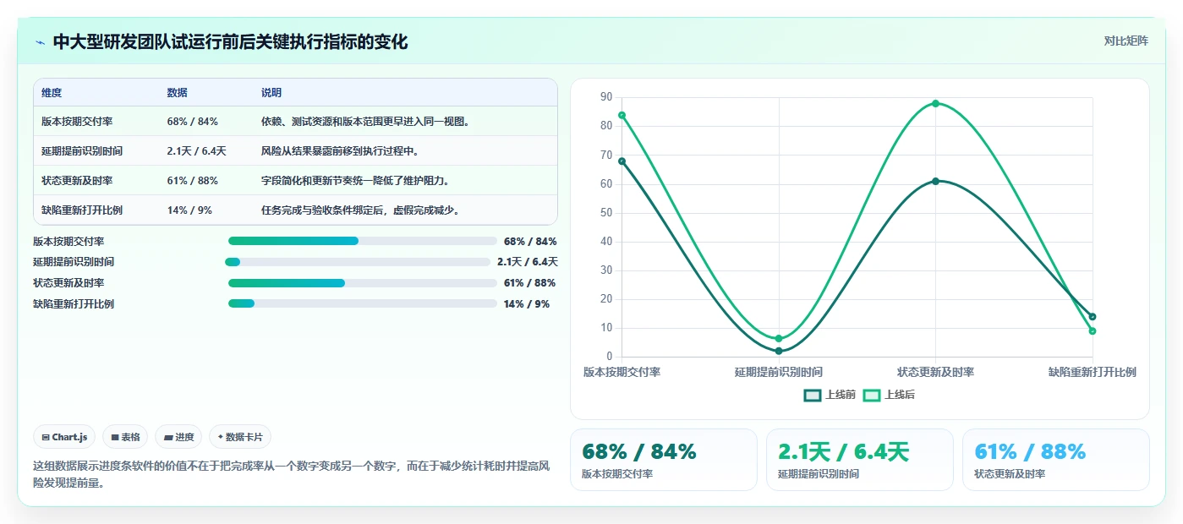Click table cell 缺陷重新打开比例
Image resolution: width=1183 pixels, height=524 pixels.
82,210
